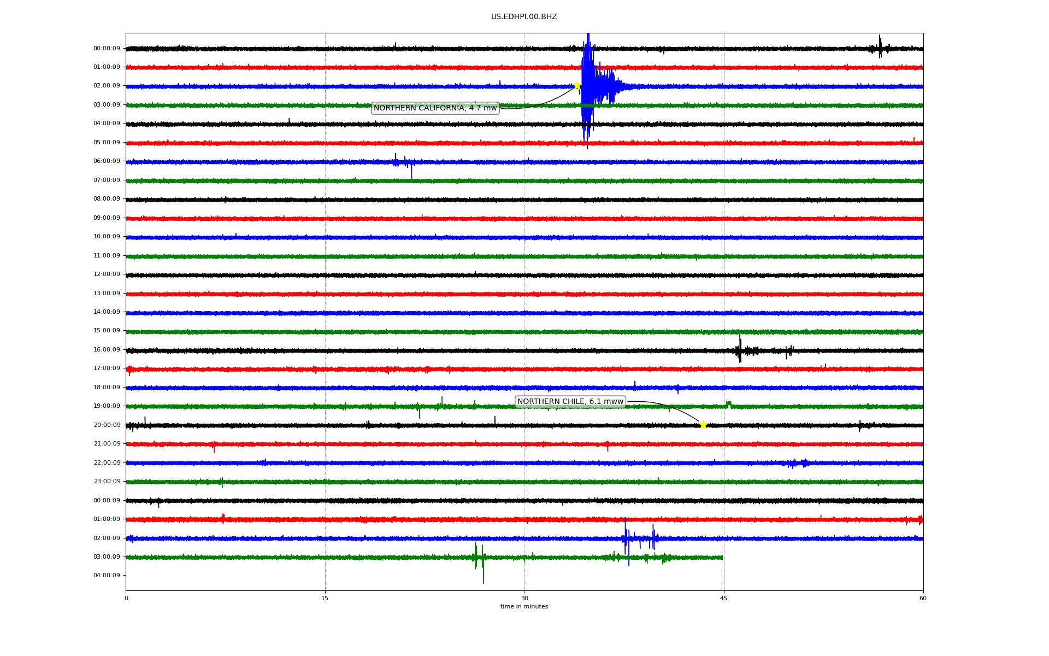Click the 06:00:09 time label
Viewport: 1049px width, 656px height.
[x=107, y=161]
